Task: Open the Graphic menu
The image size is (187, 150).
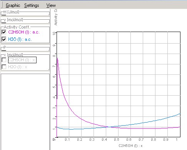Action: [13, 5]
